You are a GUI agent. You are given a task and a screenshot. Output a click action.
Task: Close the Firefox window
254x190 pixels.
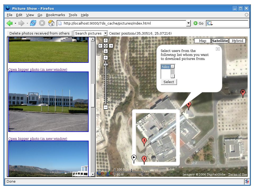246,8
